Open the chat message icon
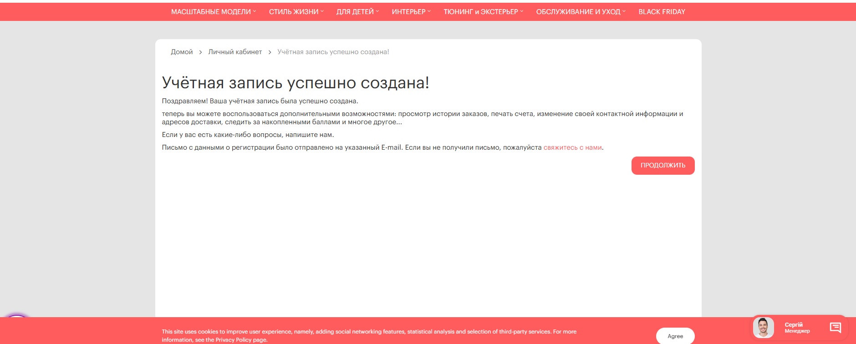 pyautogui.click(x=835, y=327)
